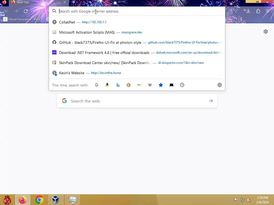The height and width of the screenshot is (205, 274).
Task: Select Kevin's Website suggestion
Action: click(x=137, y=73)
